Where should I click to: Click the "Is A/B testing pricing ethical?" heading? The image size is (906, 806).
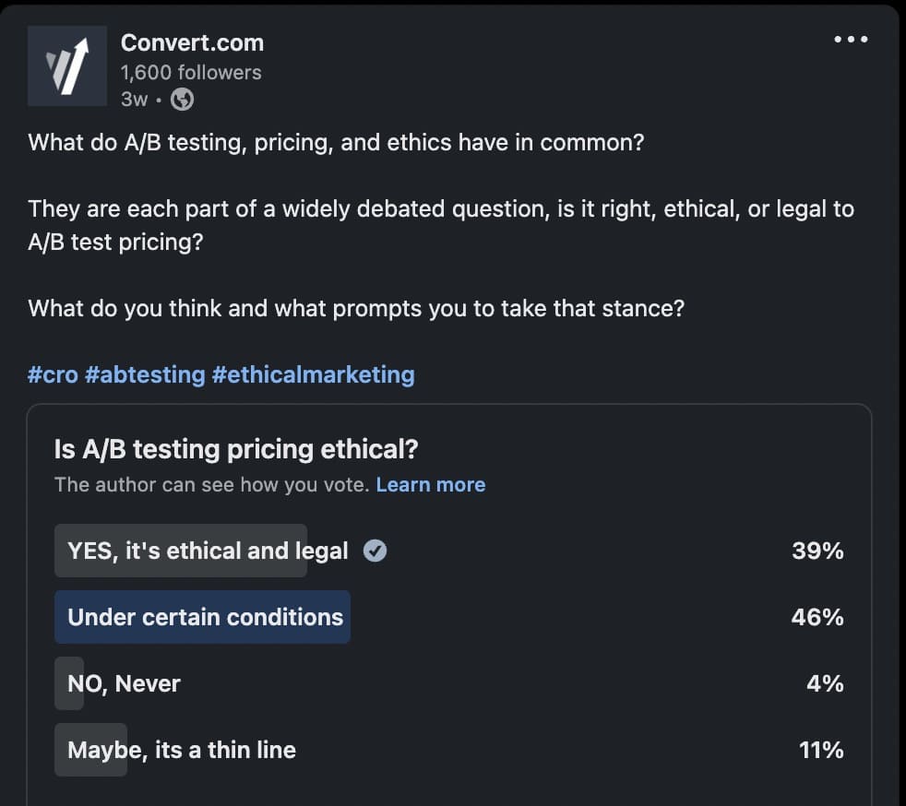(x=236, y=449)
